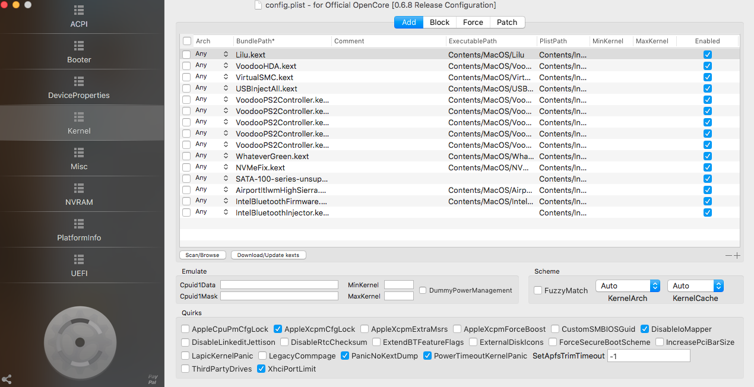
Task: Open the ACPI section icon
Action: [79, 10]
